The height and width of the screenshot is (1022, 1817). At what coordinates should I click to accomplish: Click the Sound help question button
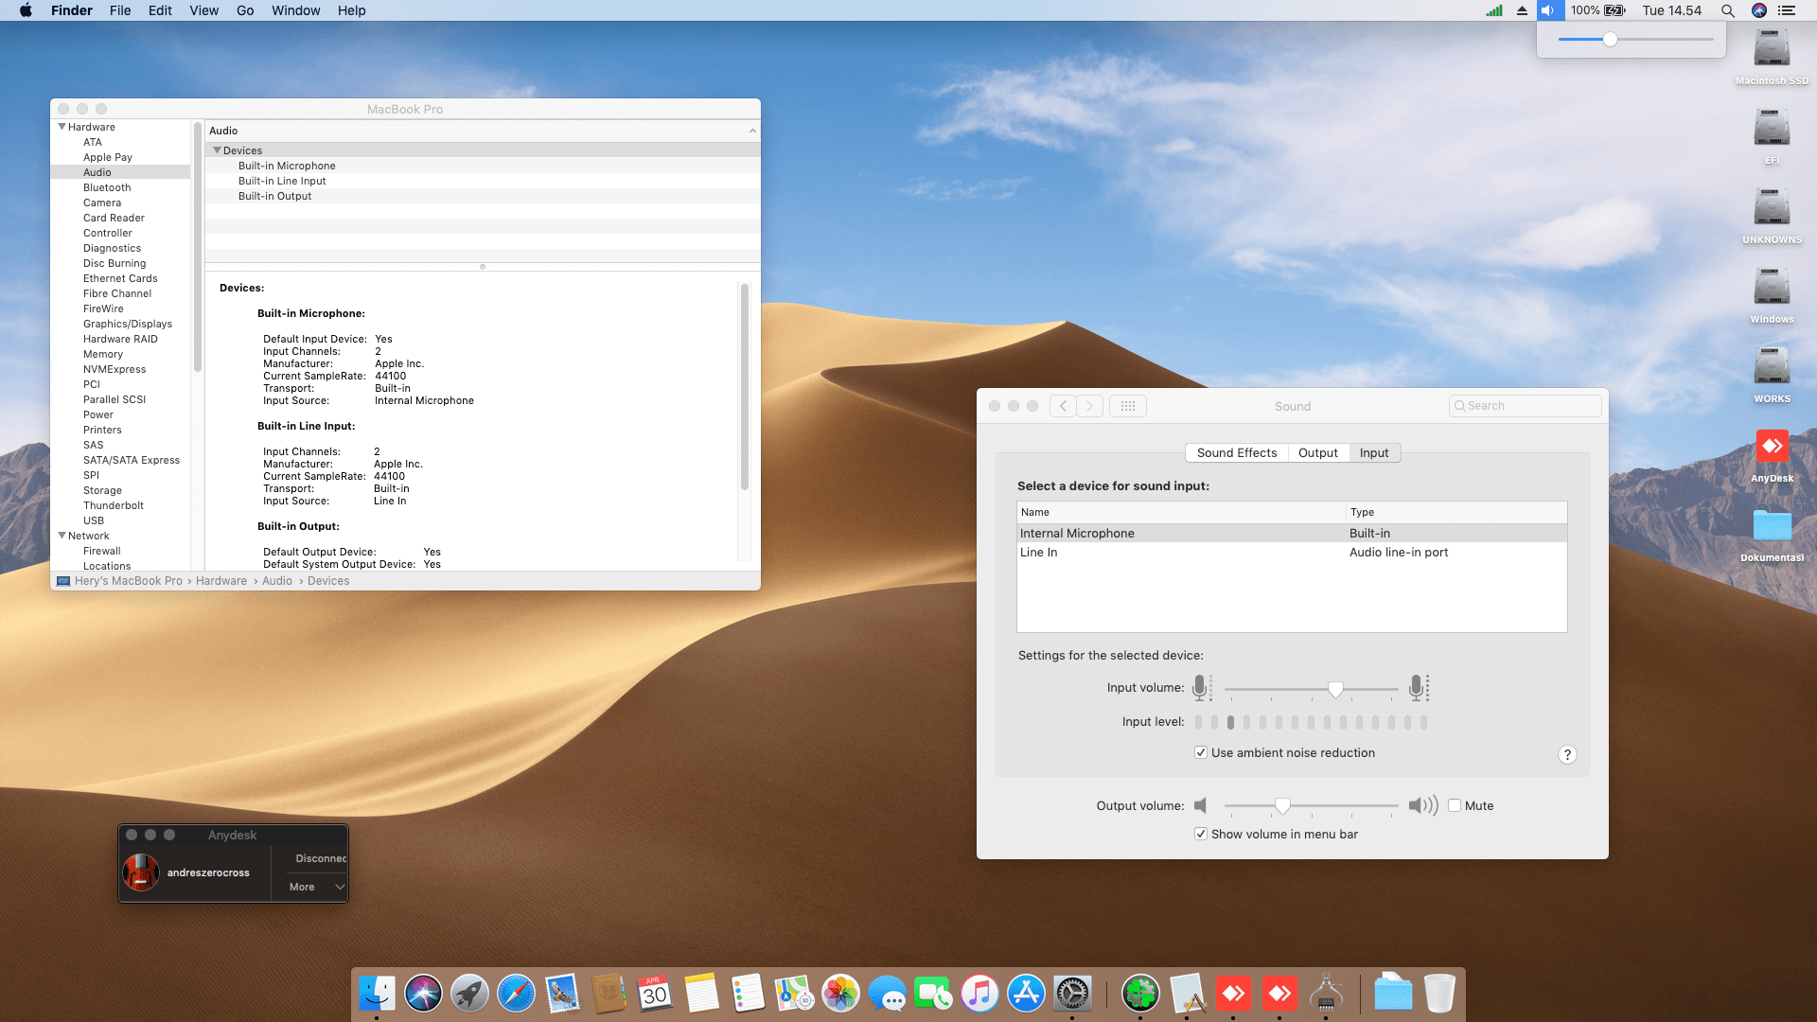click(x=1567, y=754)
